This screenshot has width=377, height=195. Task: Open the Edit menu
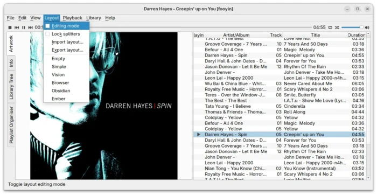coord(23,18)
